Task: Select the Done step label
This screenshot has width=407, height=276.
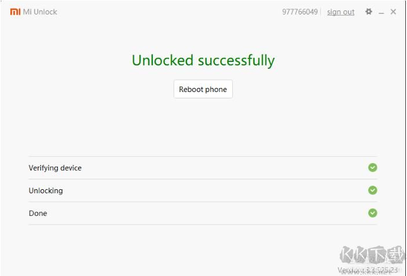Action: point(38,214)
